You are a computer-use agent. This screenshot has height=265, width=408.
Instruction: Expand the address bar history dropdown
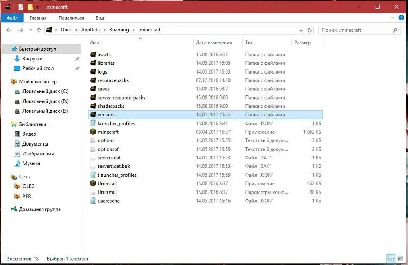pos(301,30)
